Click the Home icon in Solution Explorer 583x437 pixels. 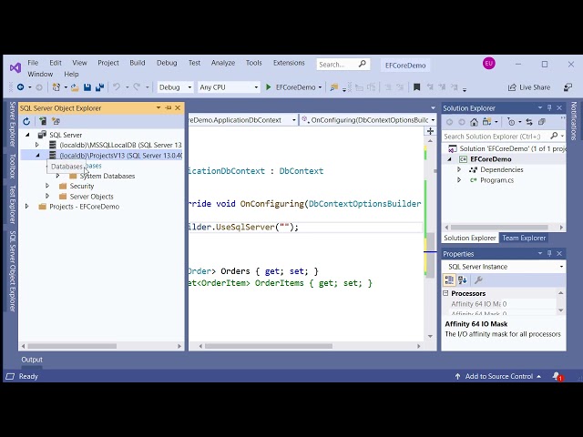[474, 122]
